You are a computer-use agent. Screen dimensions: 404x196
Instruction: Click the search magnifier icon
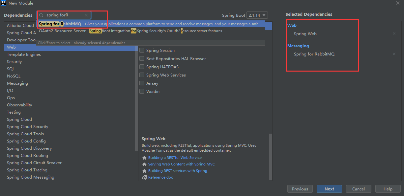(x=41, y=15)
